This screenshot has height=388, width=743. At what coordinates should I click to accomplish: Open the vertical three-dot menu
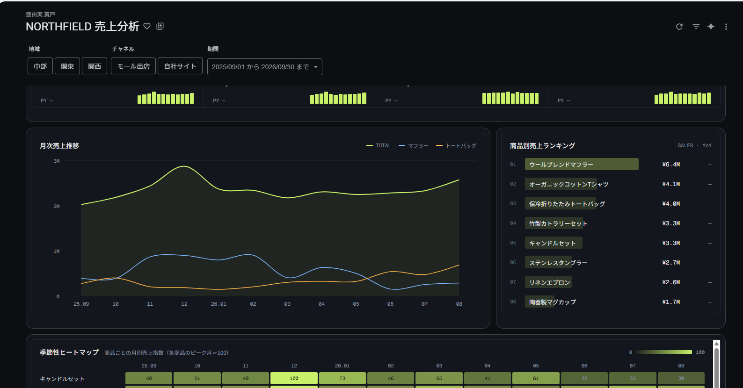(x=726, y=27)
